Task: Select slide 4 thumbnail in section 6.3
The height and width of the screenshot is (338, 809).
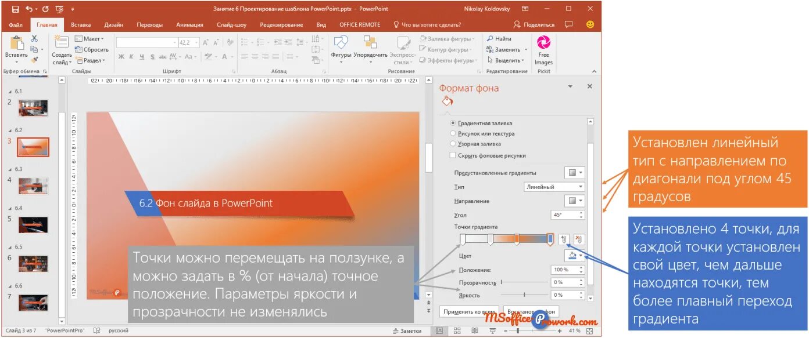Action: click(33, 186)
